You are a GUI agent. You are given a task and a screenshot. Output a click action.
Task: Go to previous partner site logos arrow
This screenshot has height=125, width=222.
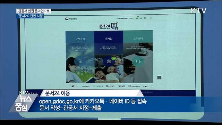[x=67, y=86]
